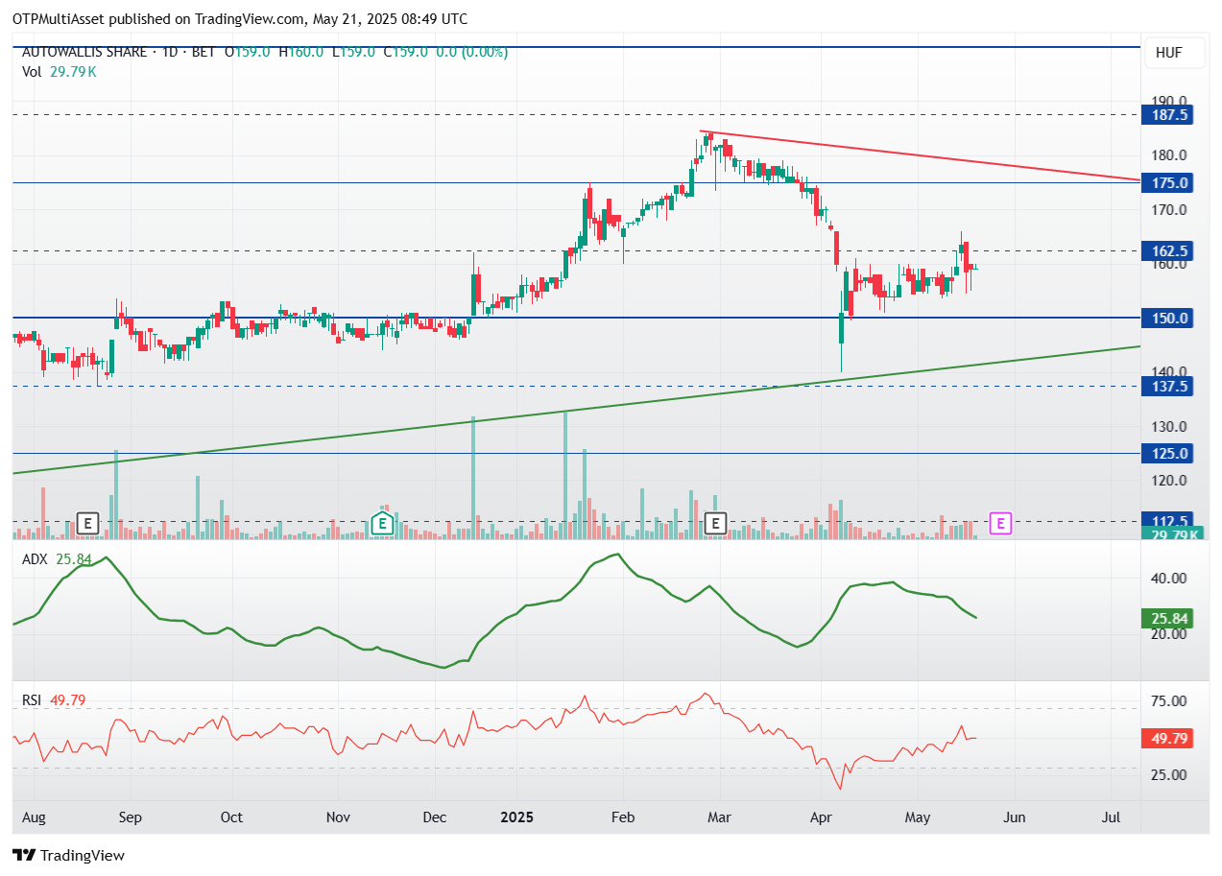Click the green E earnings marker near November
The image size is (1222, 876).
coord(382,524)
